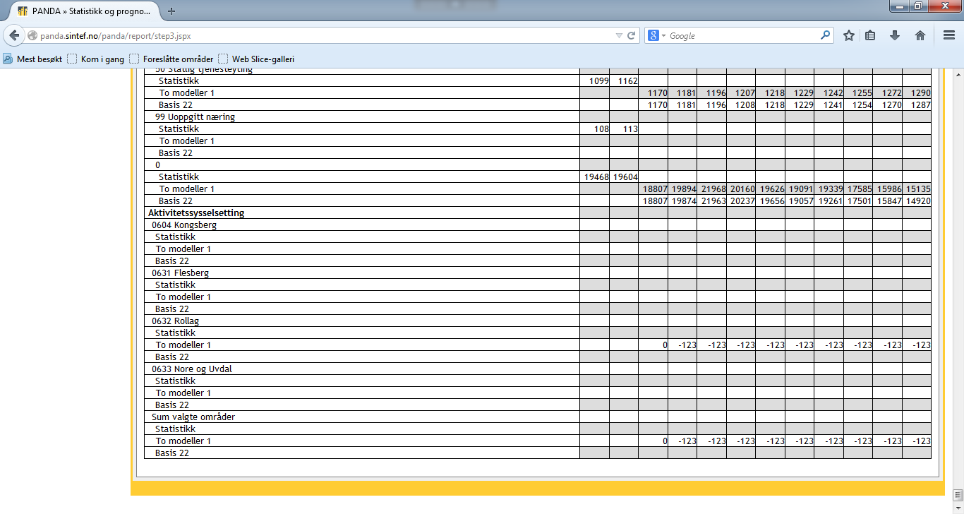Open the Web Slice-galleri bookmark
The image size is (964, 514).
pyautogui.click(x=256, y=59)
